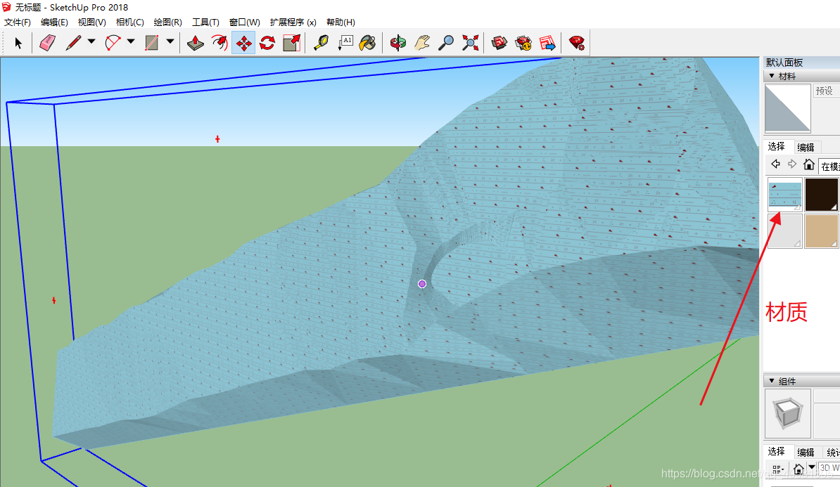Select the tan material swatch
This screenshot has width=840, height=487.
pyautogui.click(x=821, y=230)
